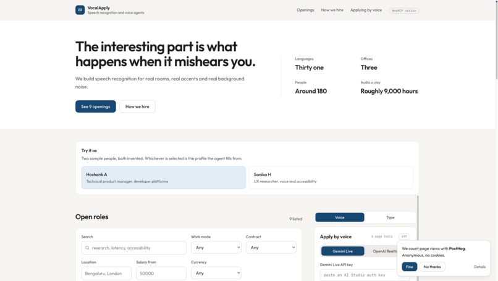
Task: Select the Sanika H sample profile
Action: pos(331,178)
